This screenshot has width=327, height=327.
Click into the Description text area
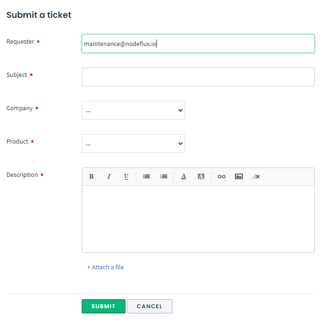click(198, 219)
